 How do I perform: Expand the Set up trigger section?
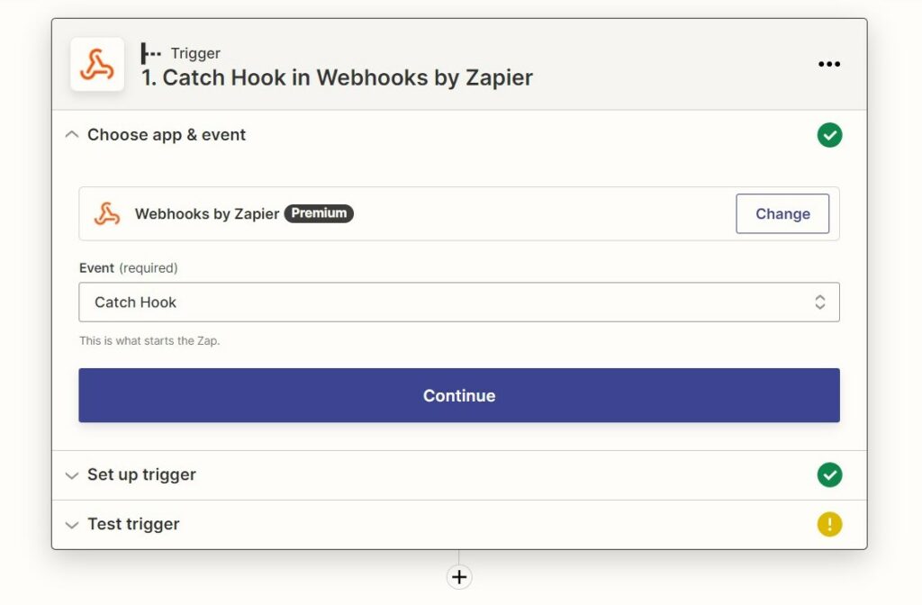click(72, 475)
